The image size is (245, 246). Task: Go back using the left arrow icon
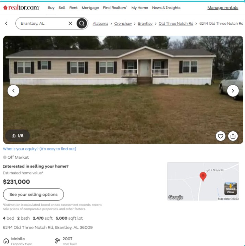(6, 23)
